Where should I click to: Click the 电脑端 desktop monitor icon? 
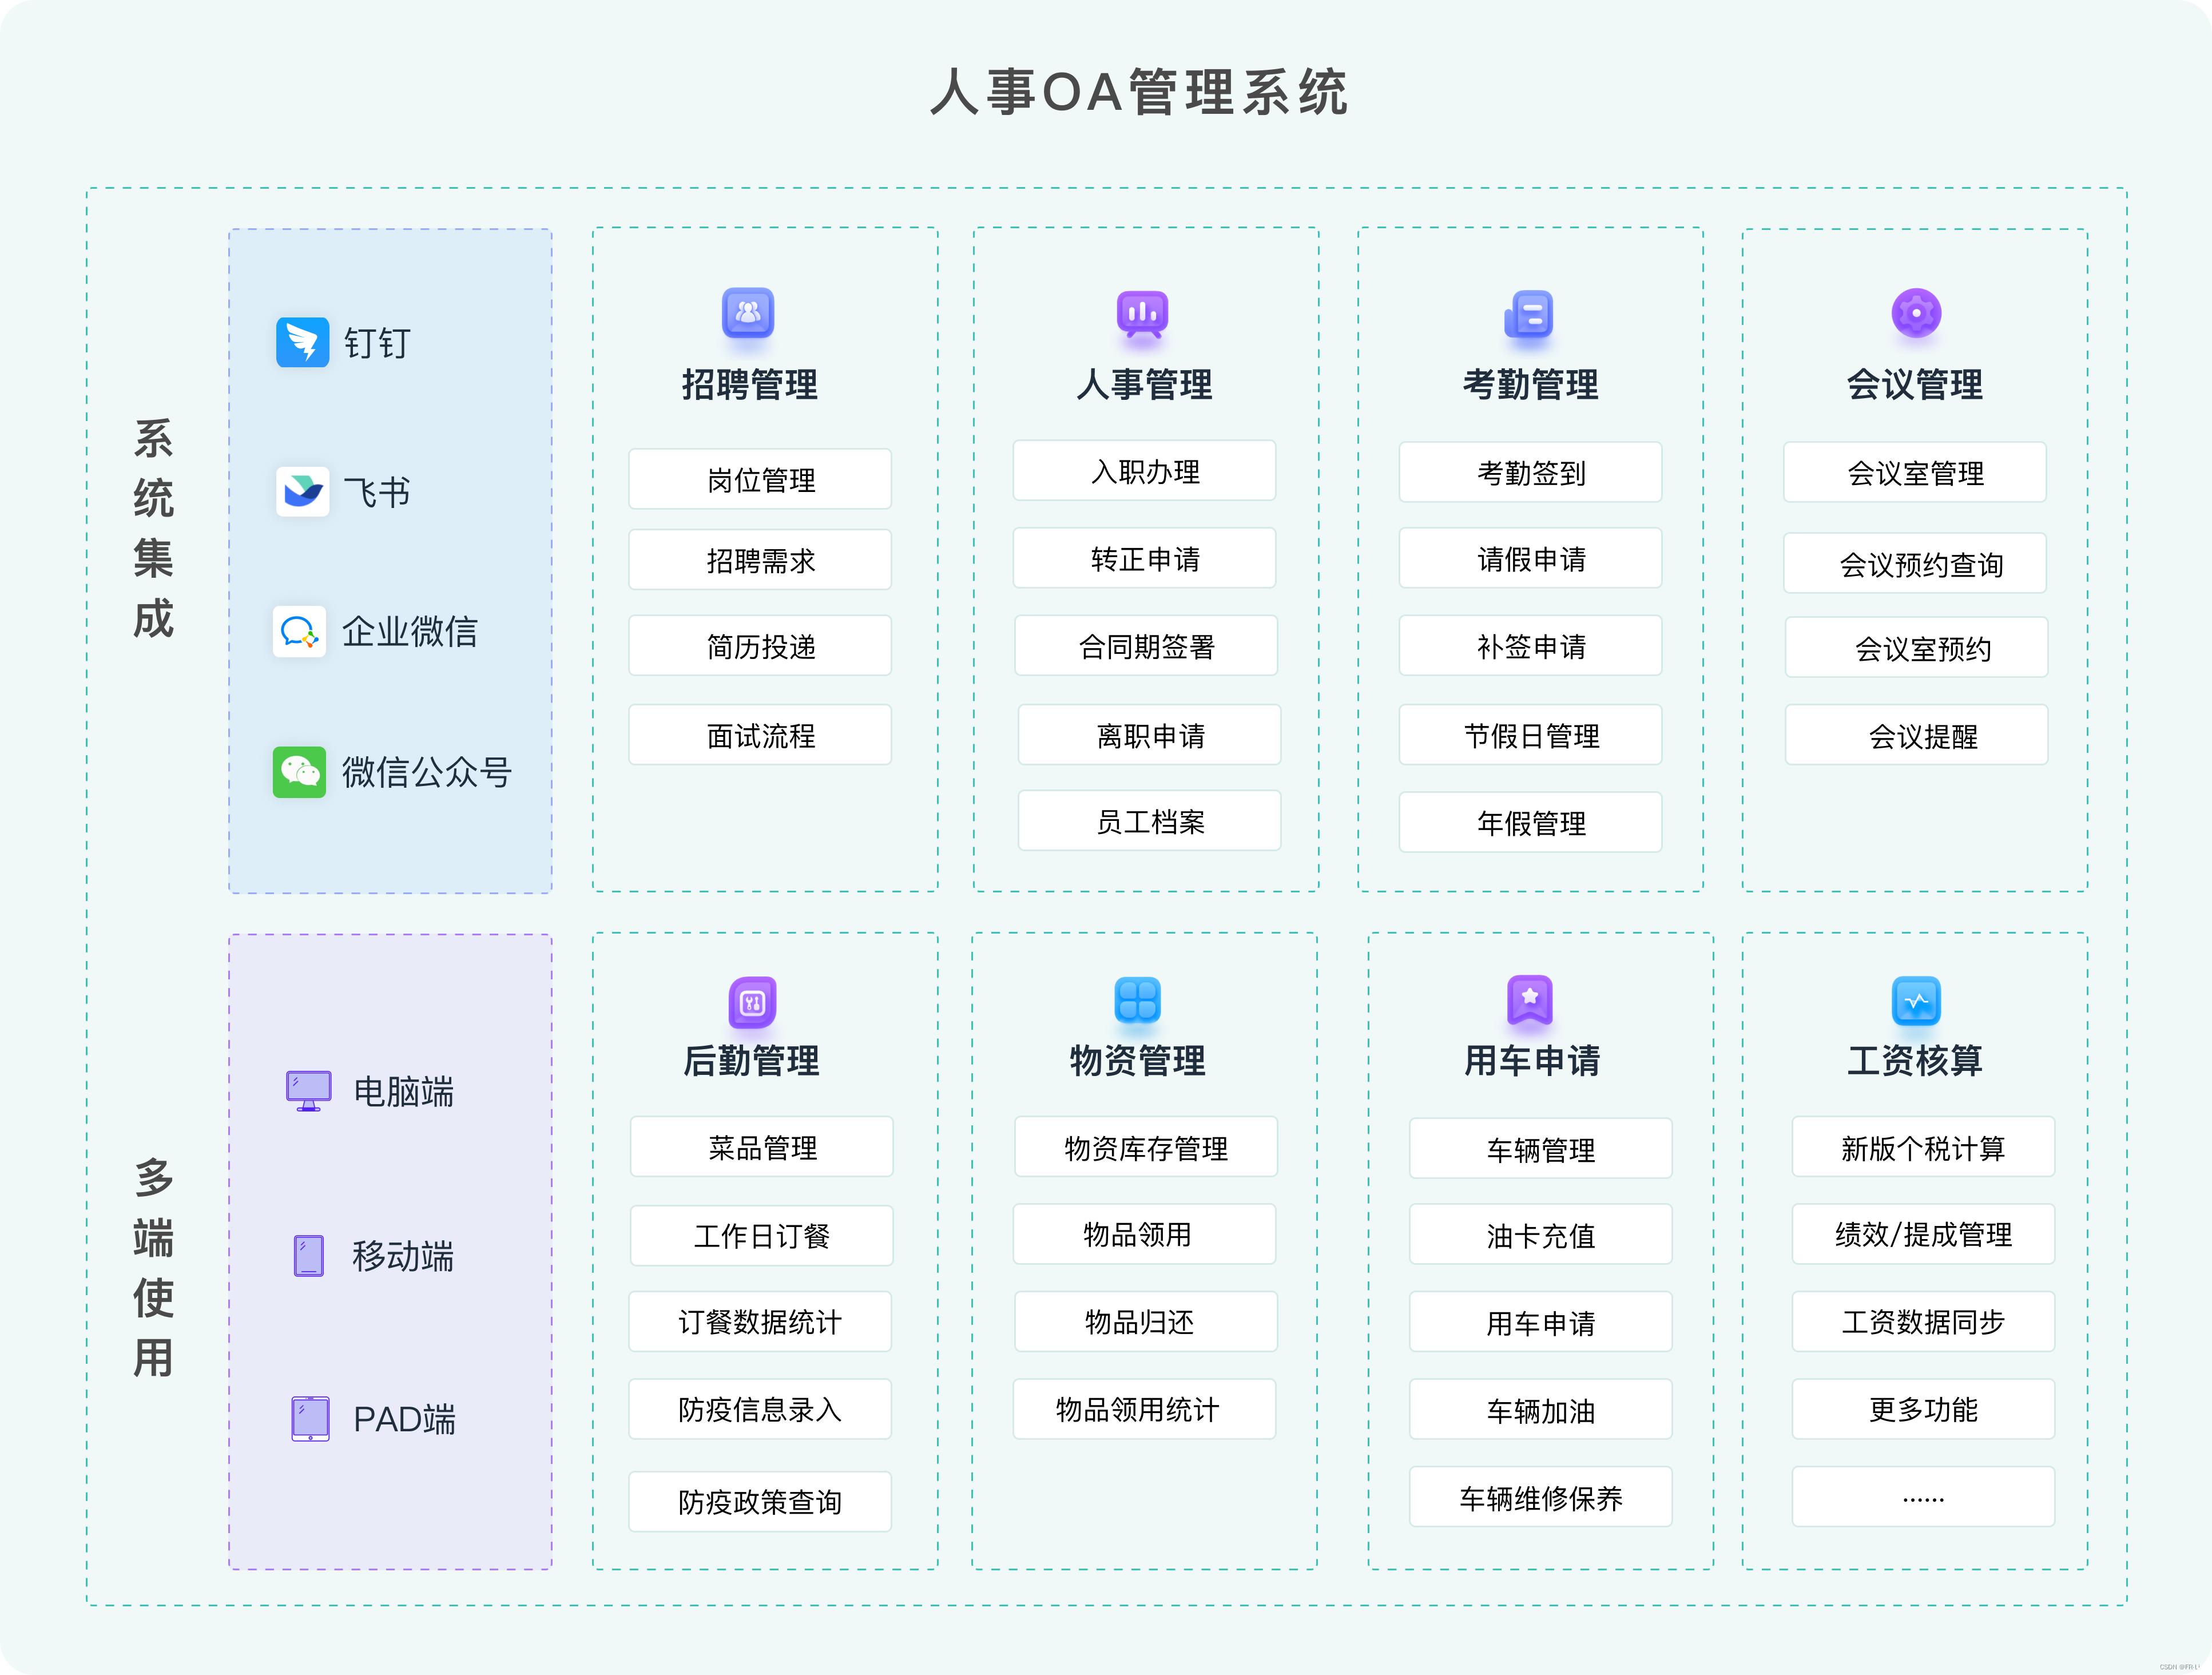[308, 1090]
